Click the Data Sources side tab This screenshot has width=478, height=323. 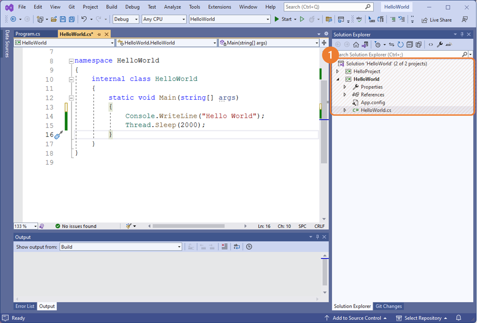click(7, 43)
